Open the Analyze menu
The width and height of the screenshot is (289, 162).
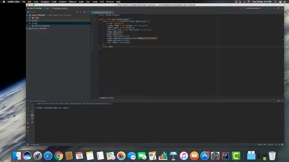[x=62, y=2]
